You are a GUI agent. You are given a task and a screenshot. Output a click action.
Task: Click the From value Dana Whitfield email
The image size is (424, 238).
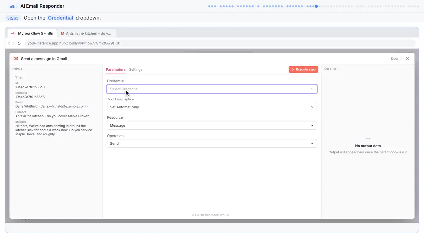tap(51, 106)
